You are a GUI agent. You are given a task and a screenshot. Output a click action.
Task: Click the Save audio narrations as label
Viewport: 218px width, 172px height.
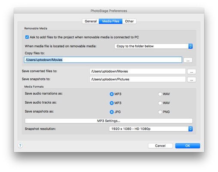tap(44, 93)
